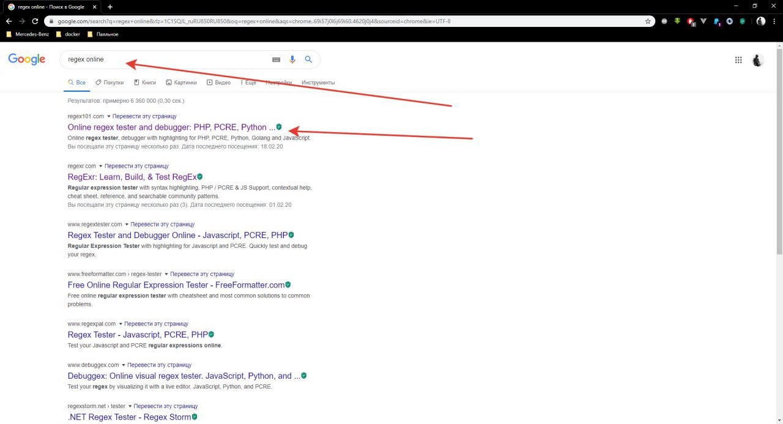The height and width of the screenshot is (424, 783).
Task: Click green shield next to RegExr result
Action: click(199, 176)
